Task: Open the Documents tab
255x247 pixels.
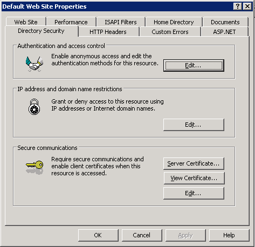Action: click(225, 22)
